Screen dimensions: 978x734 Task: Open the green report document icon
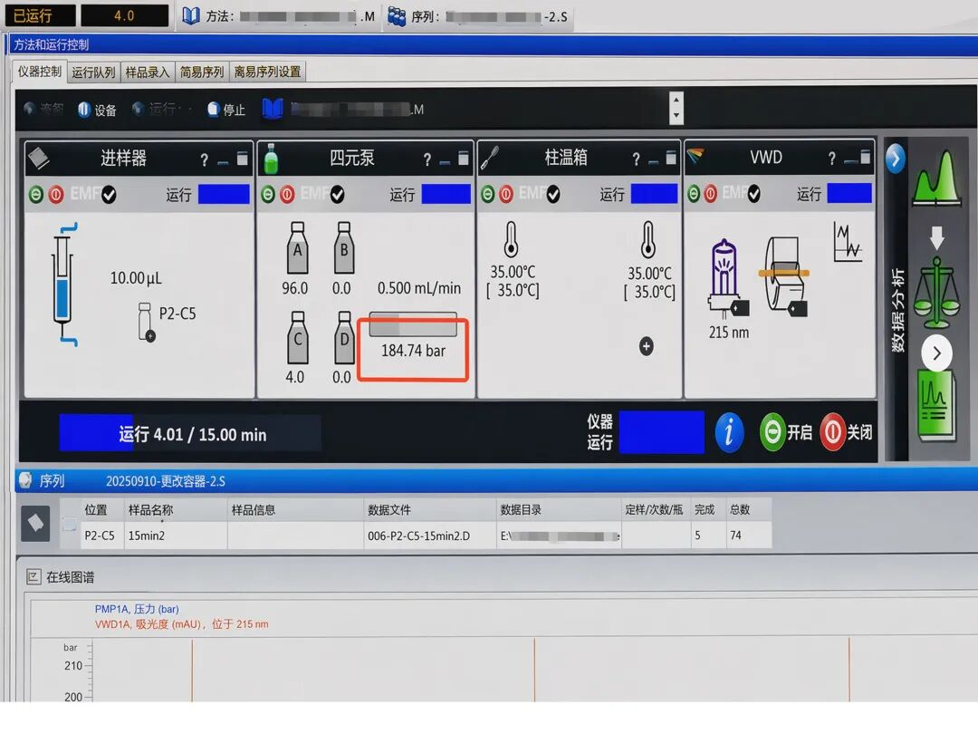click(936, 404)
